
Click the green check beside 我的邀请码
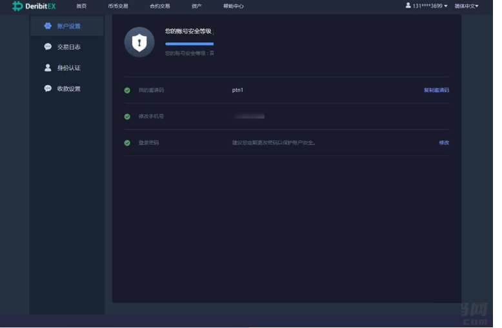[x=127, y=90]
